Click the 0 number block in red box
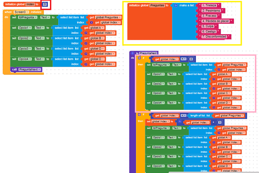This screenshot has width=259, height=173. (x=45, y=4)
